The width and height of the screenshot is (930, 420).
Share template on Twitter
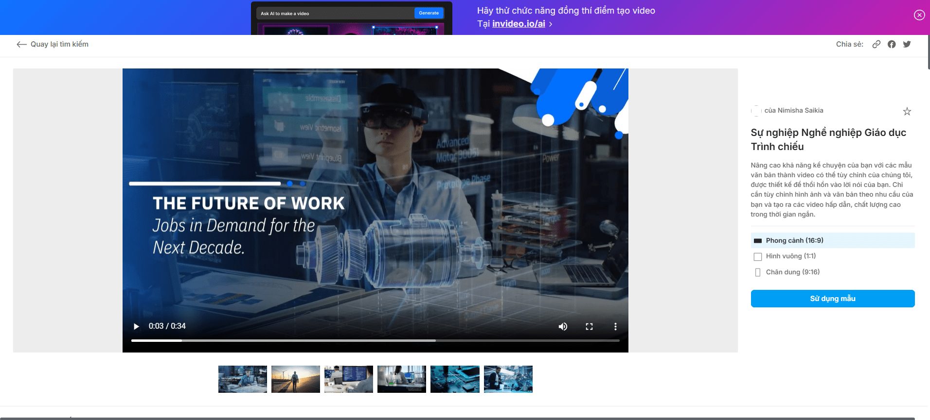pyautogui.click(x=907, y=44)
